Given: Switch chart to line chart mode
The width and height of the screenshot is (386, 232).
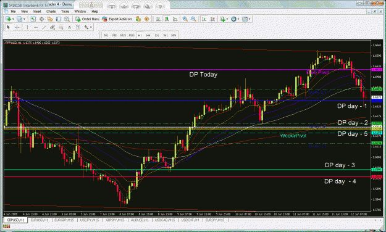Looking at the screenshot, I should (x=175, y=19).
